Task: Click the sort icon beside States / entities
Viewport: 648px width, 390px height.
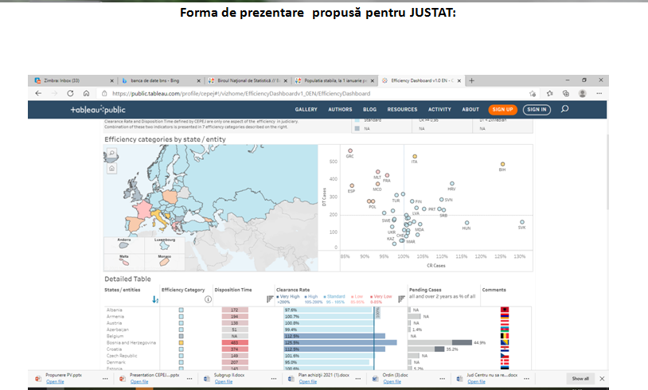Action: coord(155,299)
